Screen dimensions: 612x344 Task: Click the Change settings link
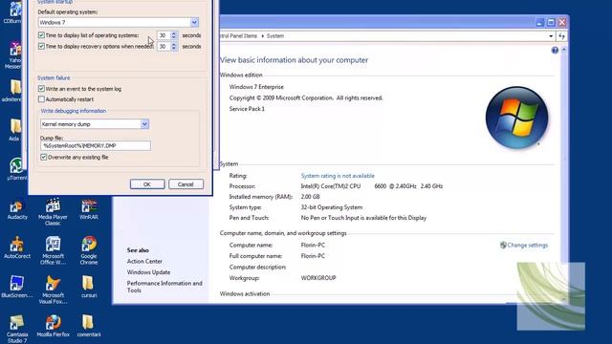[527, 245]
